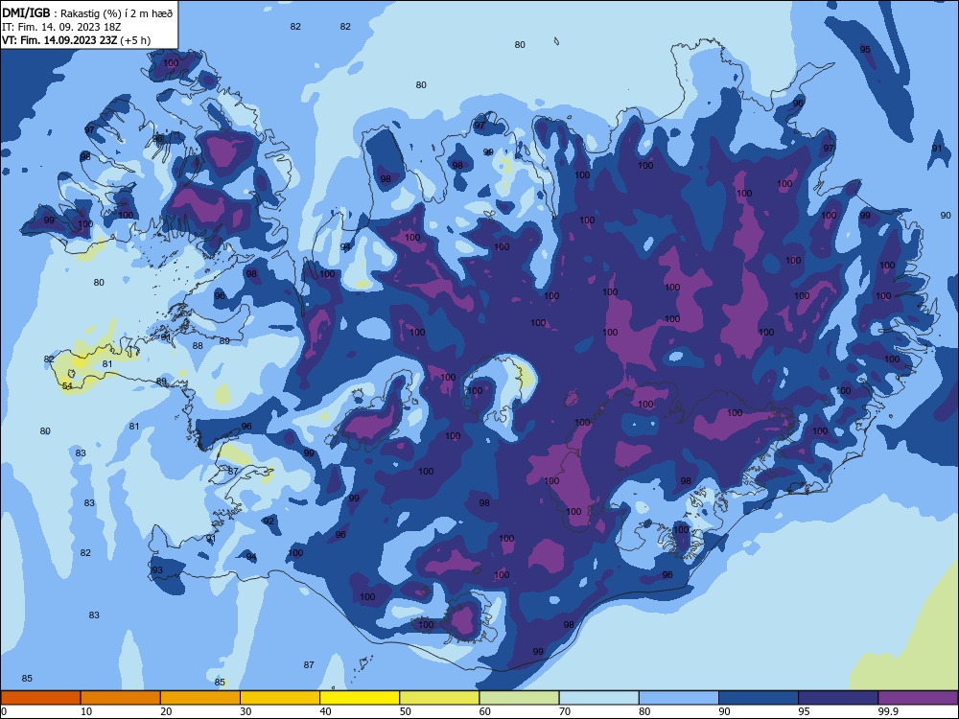Click the '54' humidity value on the map
This screenshot has height=719, width=959.
coord(67,385)
